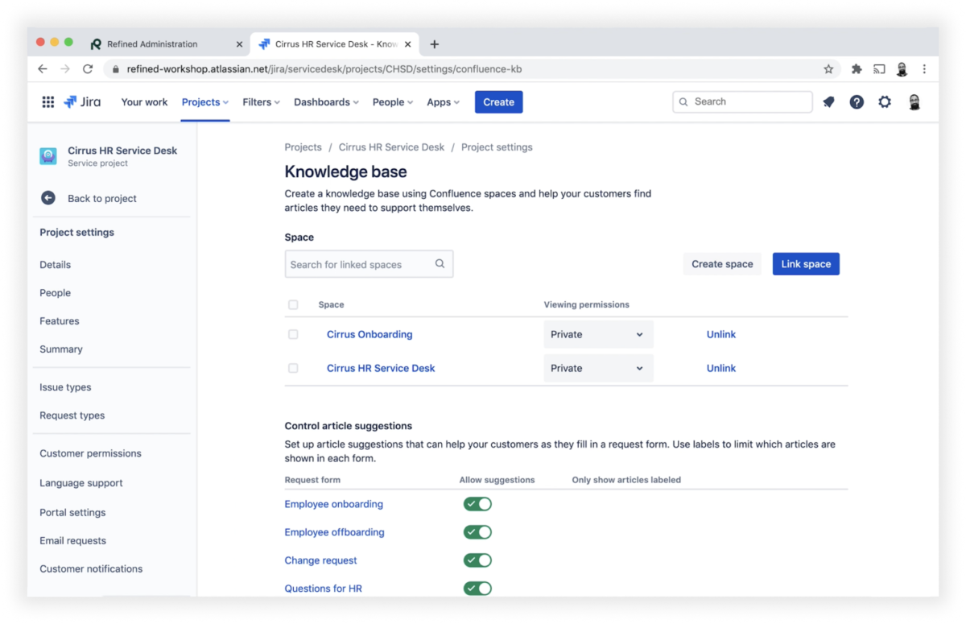Disable suggestions for Employee onboarding
Screen dimensions: 966x624
(477, 503)
